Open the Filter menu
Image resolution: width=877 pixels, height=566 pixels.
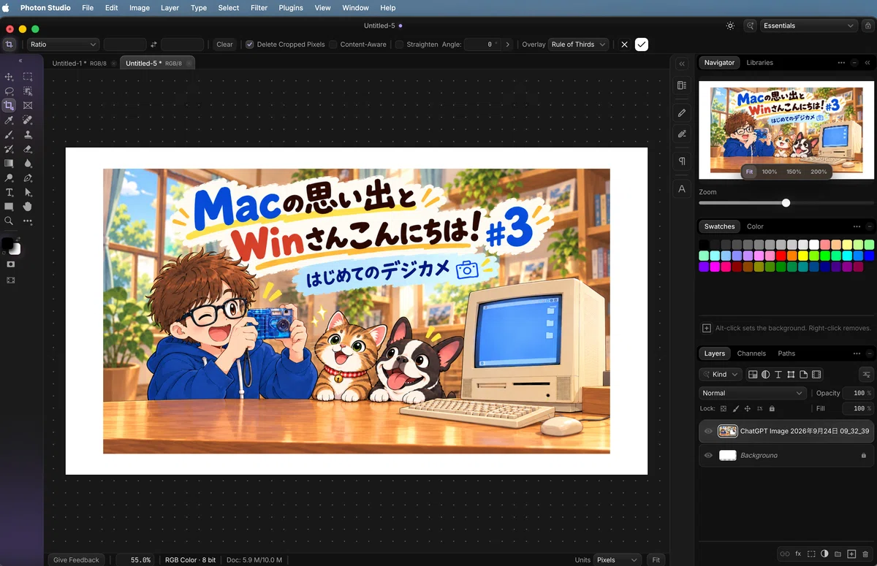[259, 8]
